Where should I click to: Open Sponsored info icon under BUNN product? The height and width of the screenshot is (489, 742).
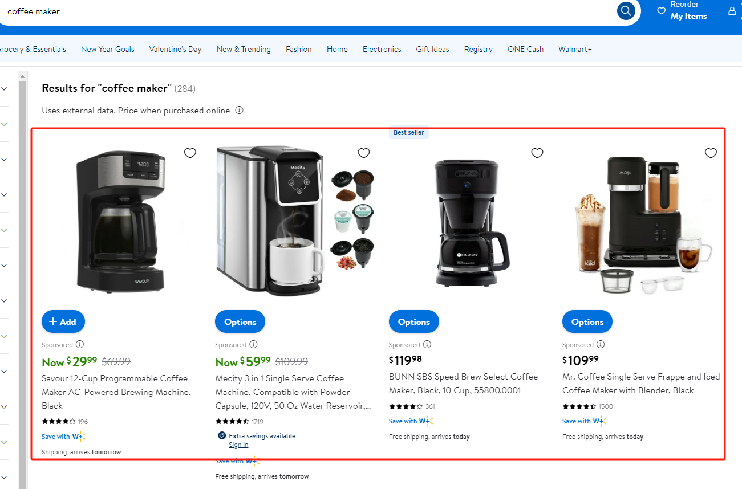tap(427, 344)
